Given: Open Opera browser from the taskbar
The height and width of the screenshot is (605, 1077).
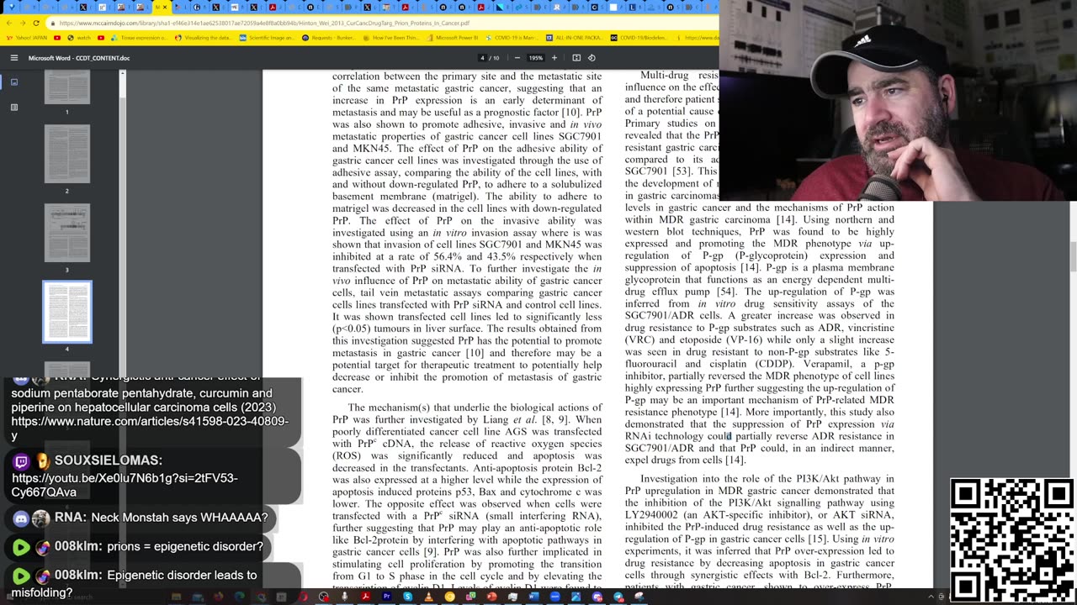Looking at the screenshot, I should click(302, 597).
